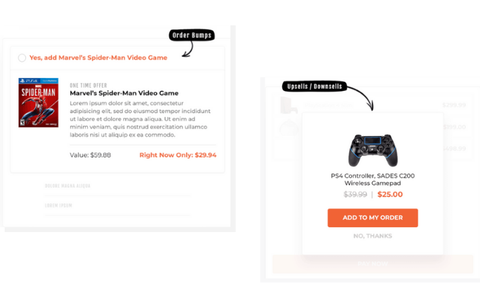Click the Order Bumps callout label
Screen dimensions: 480x308
[193, 36]
